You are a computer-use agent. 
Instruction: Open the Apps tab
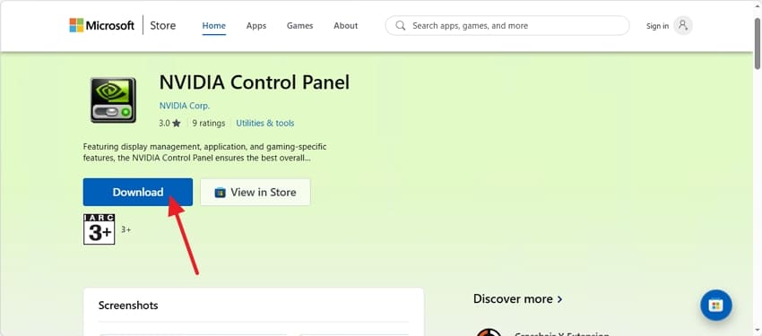[256, 26]
